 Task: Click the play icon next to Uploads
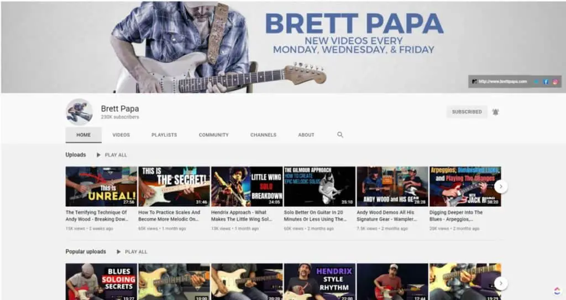click(x=98, y=155)
